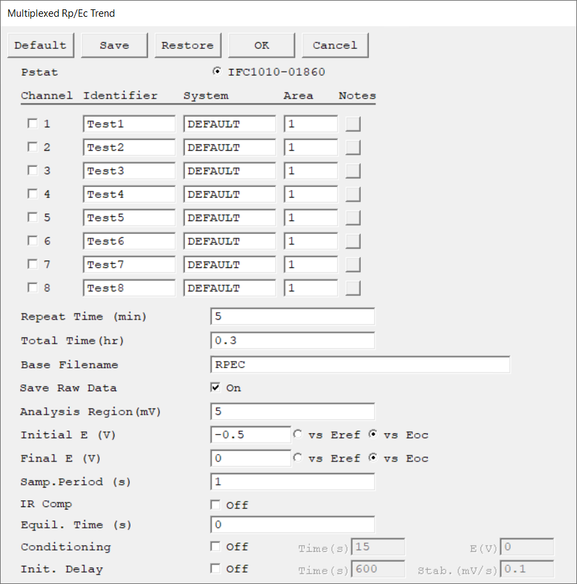Select the IFC1010-01860 Pstat radio button

pyautogui.click(x=217, y=71)
